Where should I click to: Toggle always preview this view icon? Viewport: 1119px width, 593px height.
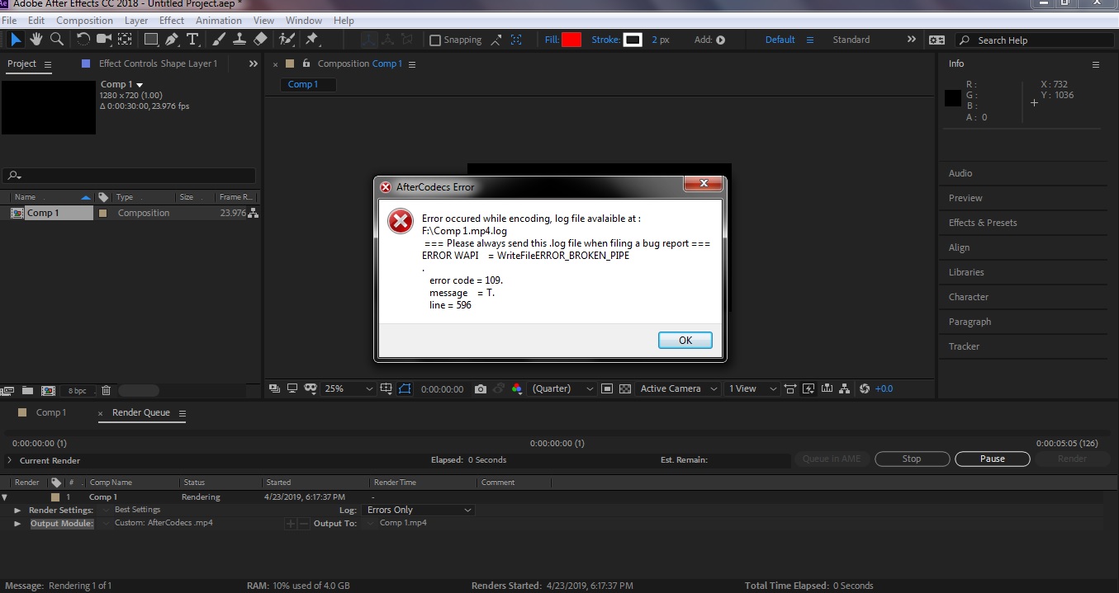tap(274, 388)
